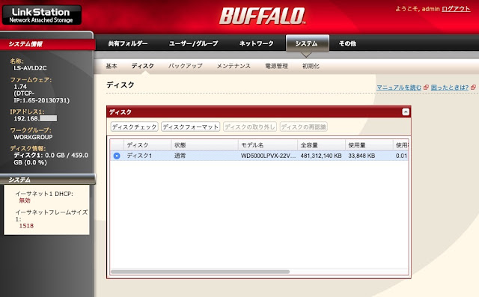Click the ディスクの取り外し button
Screen dimensions: 479x297
[250, 126]
